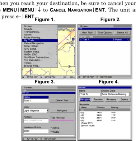Toggle the Active checkbox
Viewport: 136px width, 141px height.
tap(51, 128)
